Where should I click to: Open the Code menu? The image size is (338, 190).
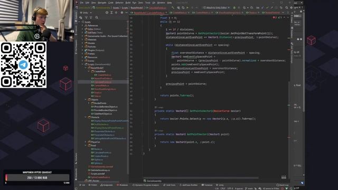click(x=111, y=3)
